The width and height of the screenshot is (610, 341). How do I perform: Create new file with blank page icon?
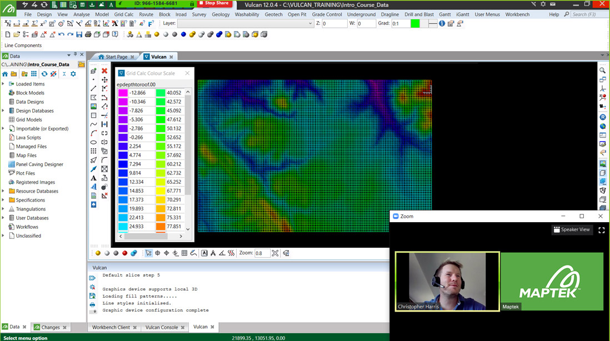click(8, 34)
